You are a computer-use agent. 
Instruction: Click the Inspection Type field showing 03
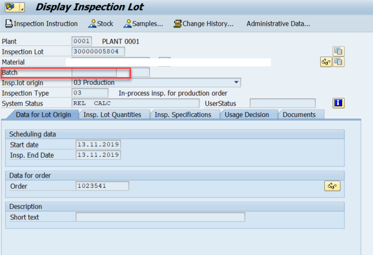click(90, 93)
